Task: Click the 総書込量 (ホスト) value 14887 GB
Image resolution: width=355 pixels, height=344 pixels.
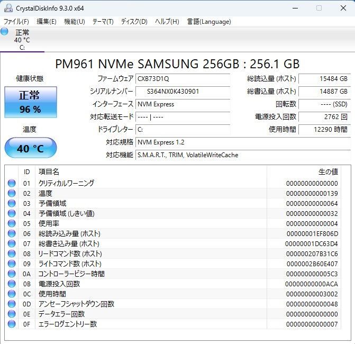Action: [325, 92]
